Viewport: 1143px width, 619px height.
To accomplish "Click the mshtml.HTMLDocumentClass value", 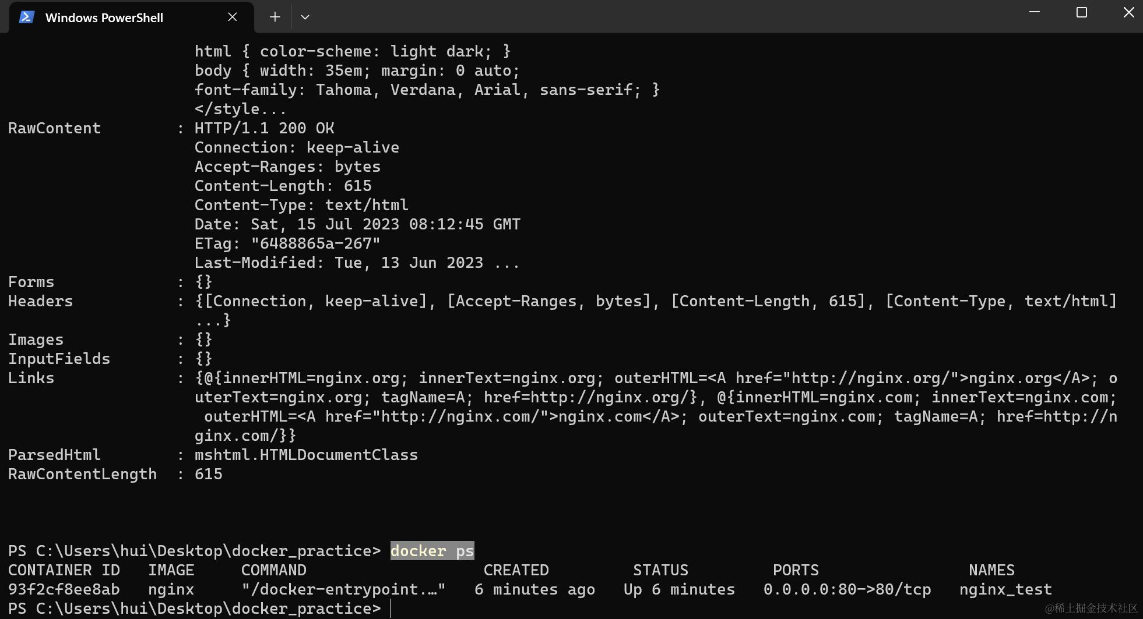I will [x=306, y=455].
